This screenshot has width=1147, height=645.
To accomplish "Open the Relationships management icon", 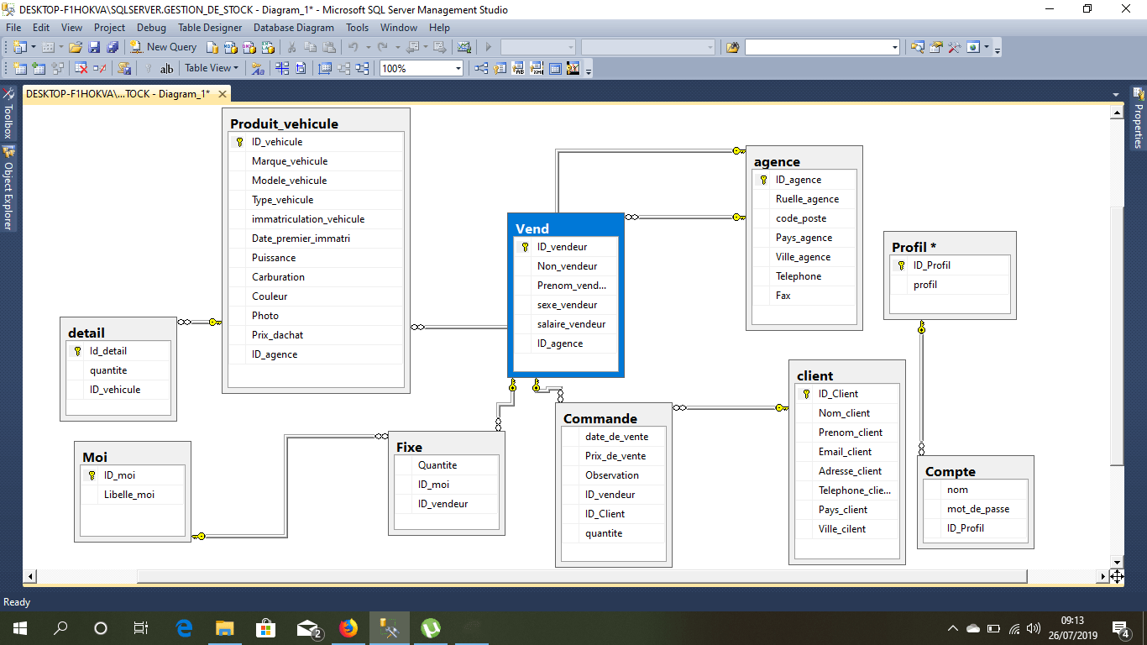I will click(482, 67).
